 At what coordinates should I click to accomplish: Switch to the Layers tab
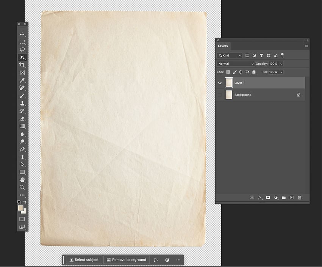[x=223, y=46]
